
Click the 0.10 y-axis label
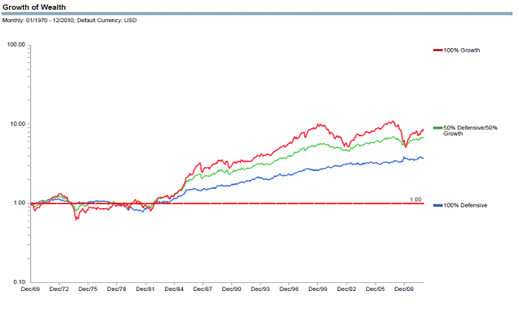tap(19, 282)
